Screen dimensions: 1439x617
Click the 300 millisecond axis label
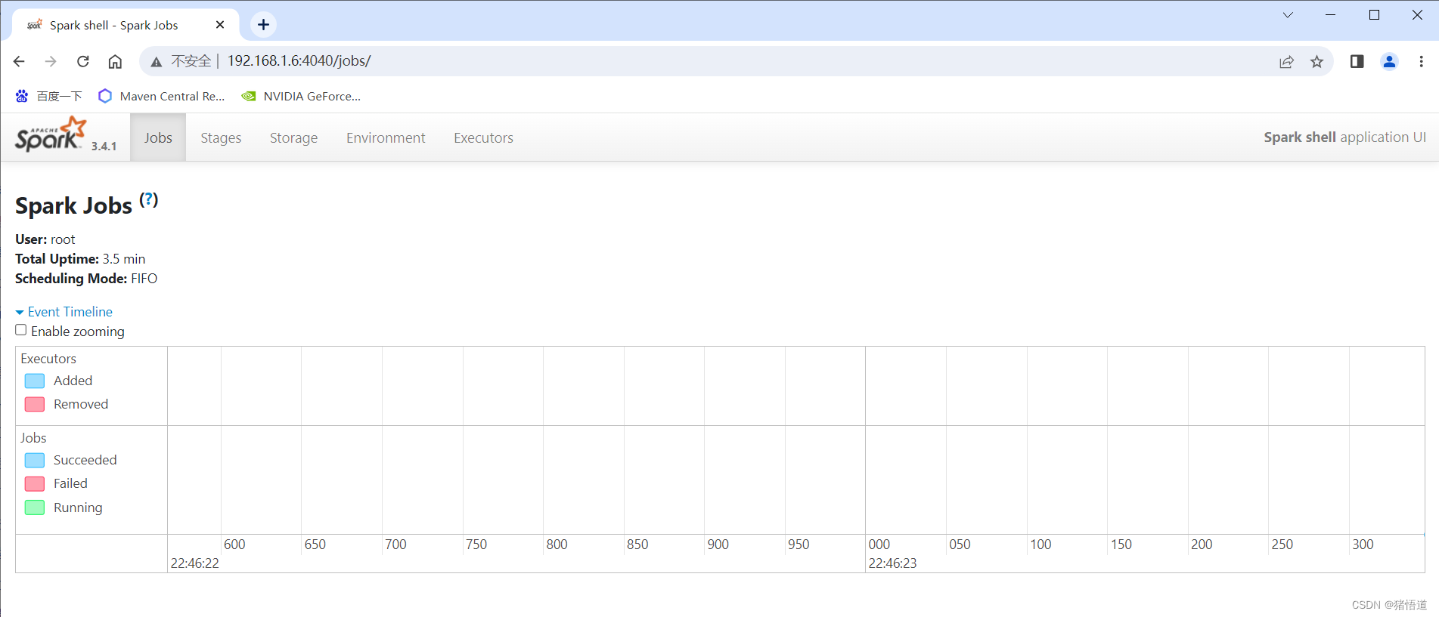1363,545
